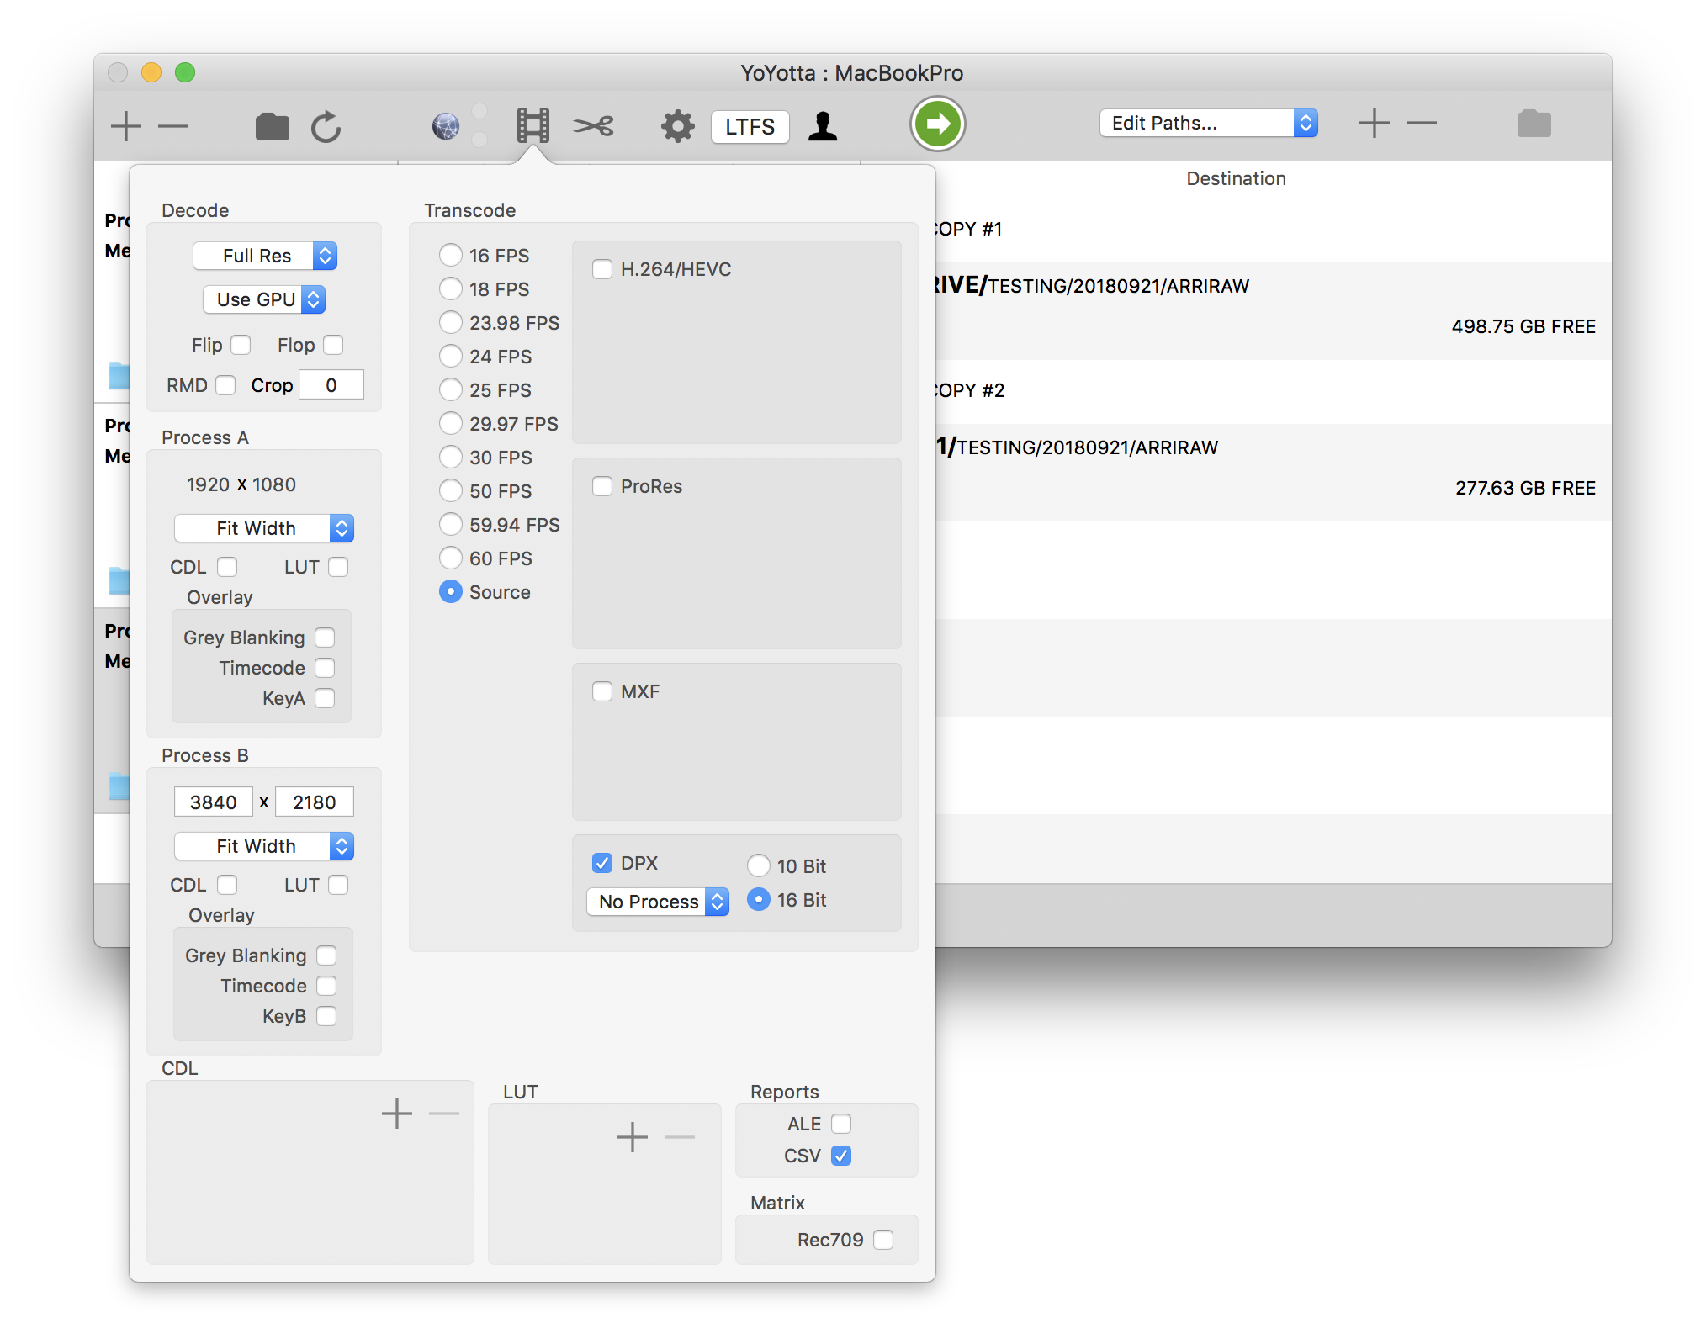Select 60 FPS frame rate
Viewport: 1706px width, 1339px height.
(451, 558)
